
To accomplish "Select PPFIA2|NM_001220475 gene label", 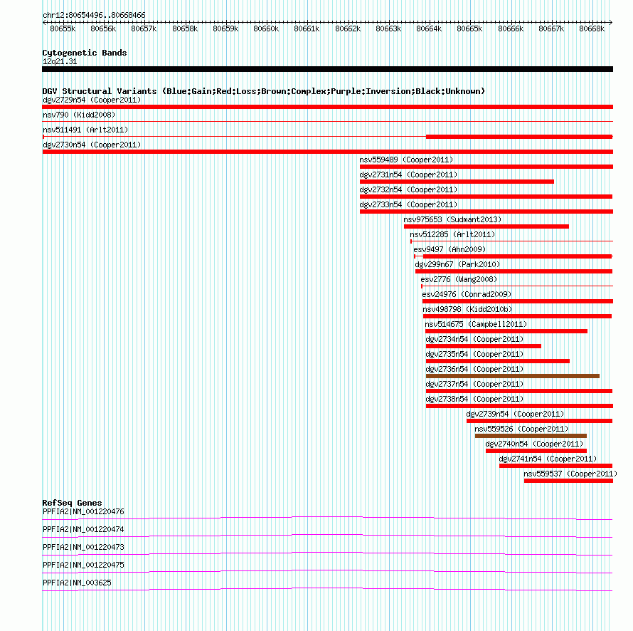I will click(83, 565).
